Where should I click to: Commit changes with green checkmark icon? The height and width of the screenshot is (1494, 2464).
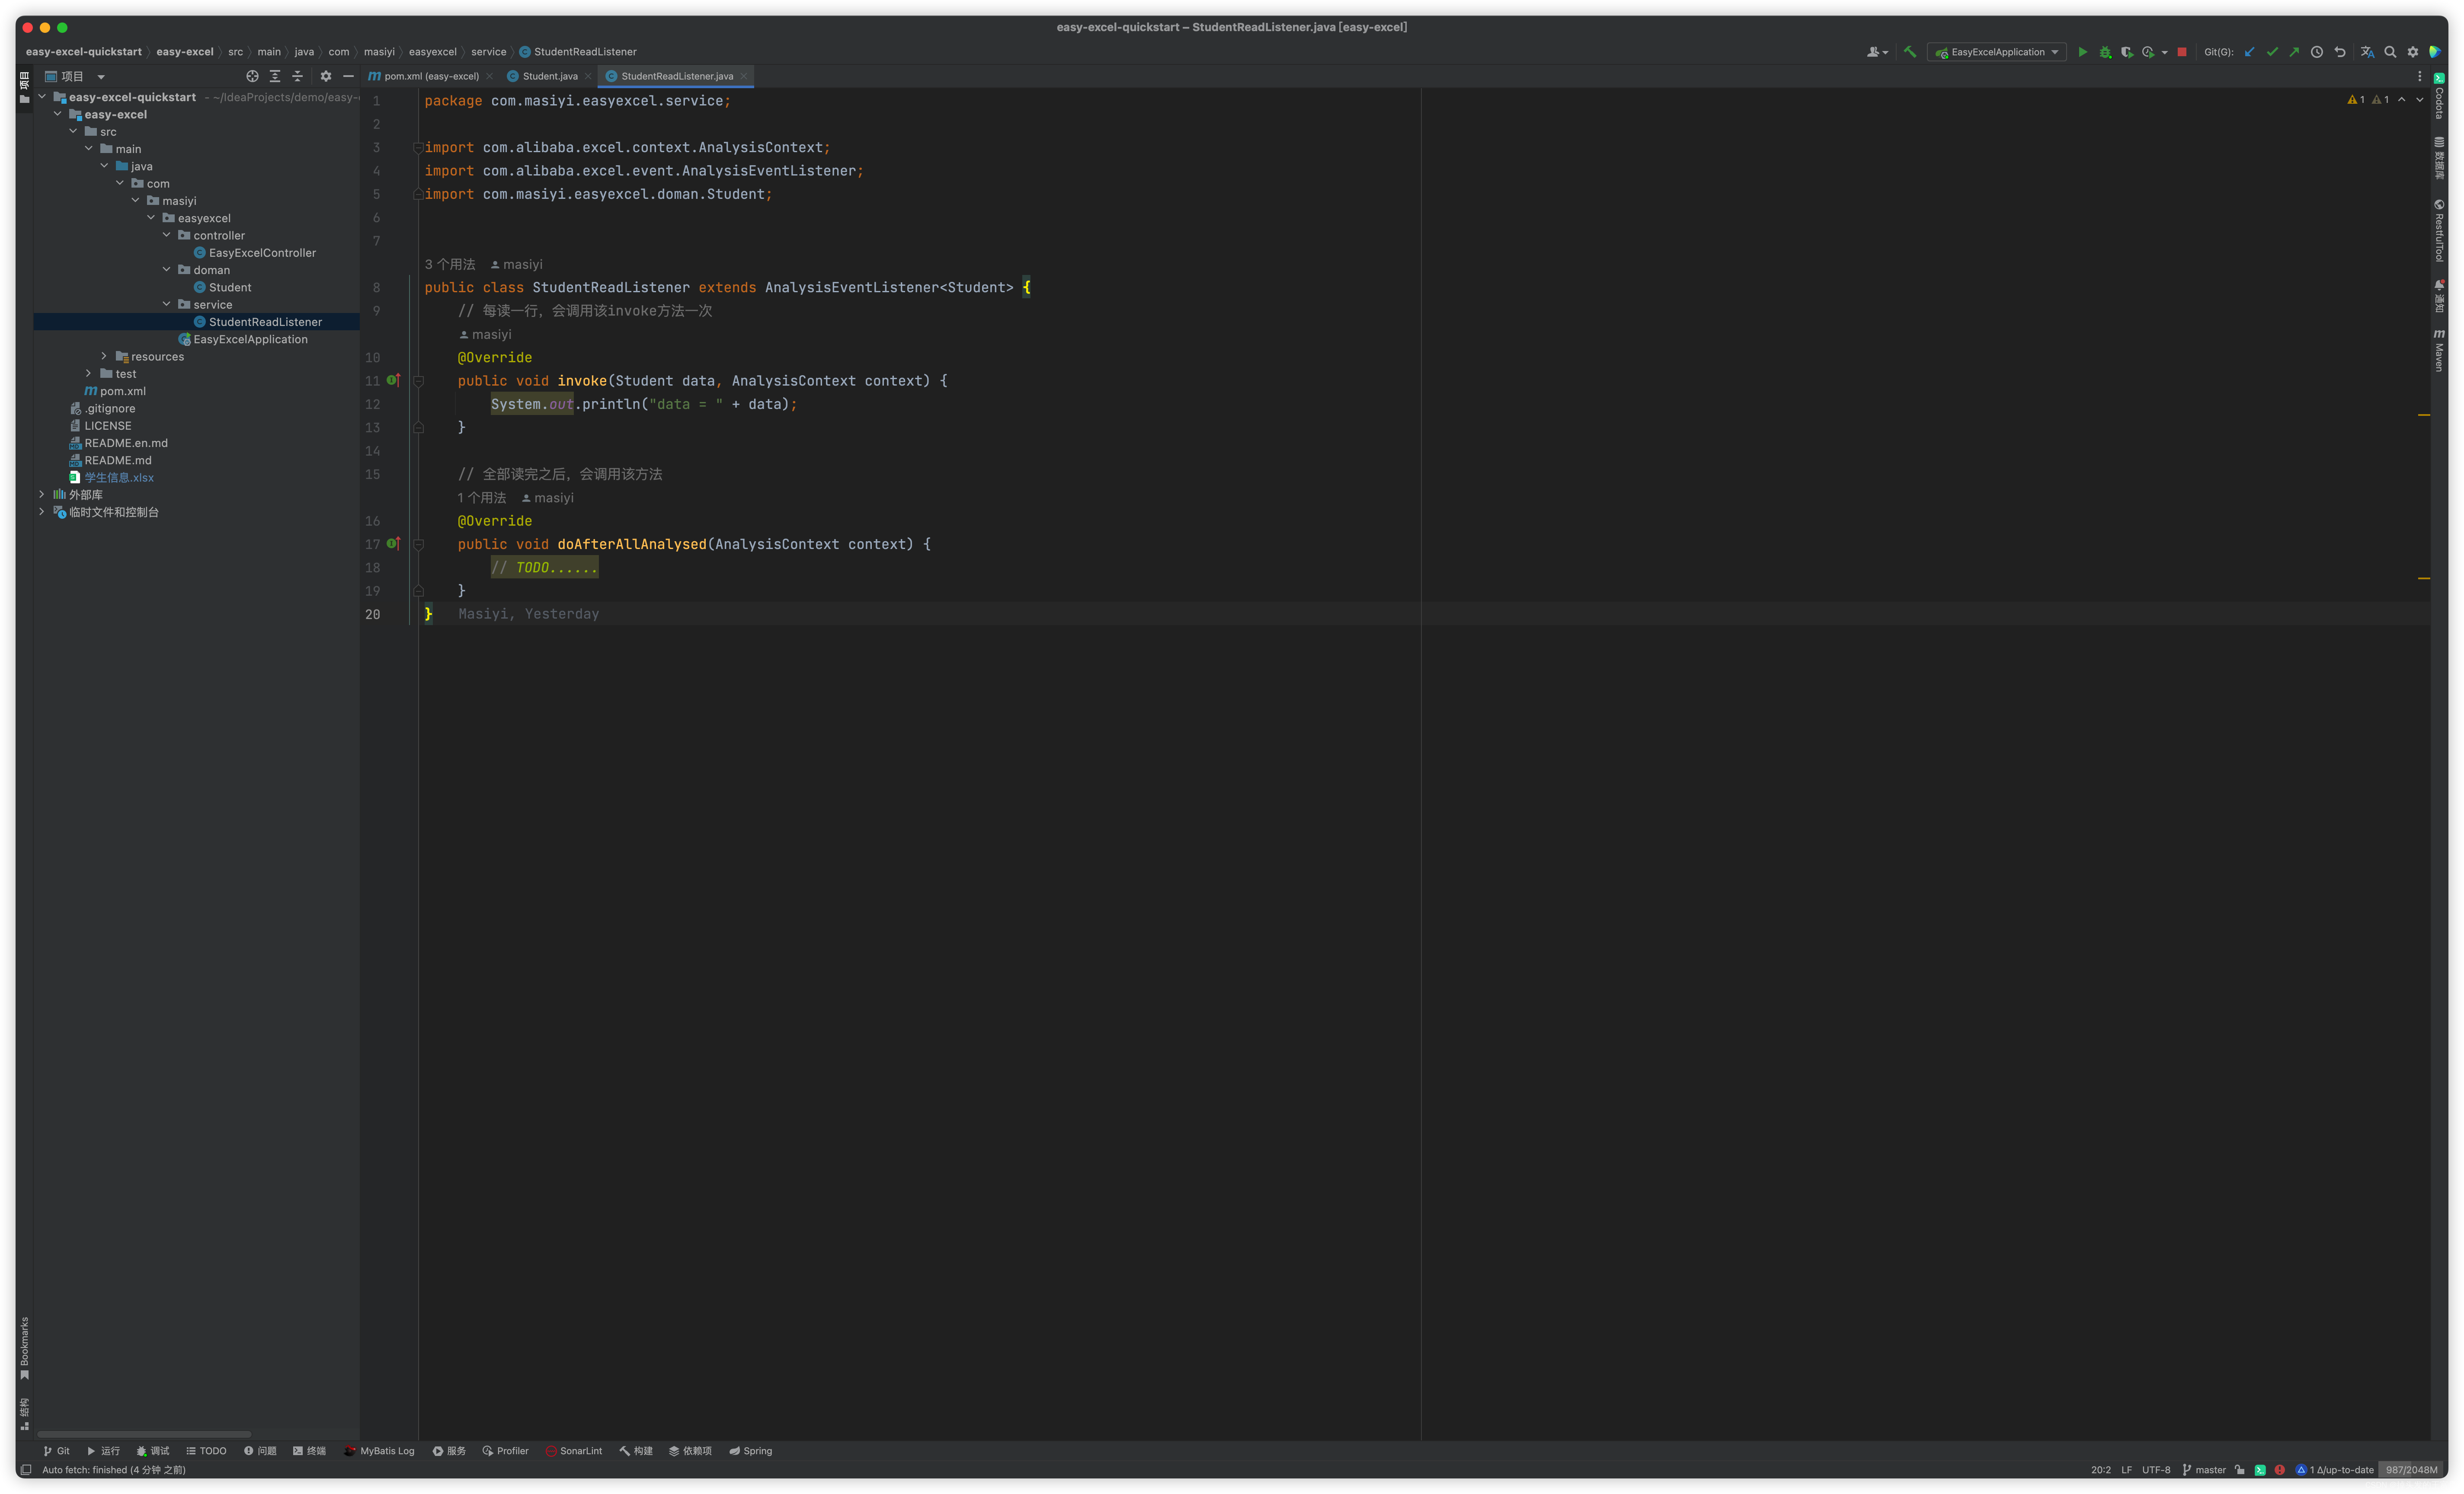[2272, 52]
